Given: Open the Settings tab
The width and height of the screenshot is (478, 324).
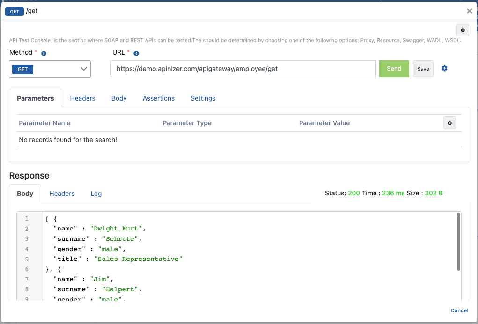Looking at the screenshot, I should (x=203, y=98).
